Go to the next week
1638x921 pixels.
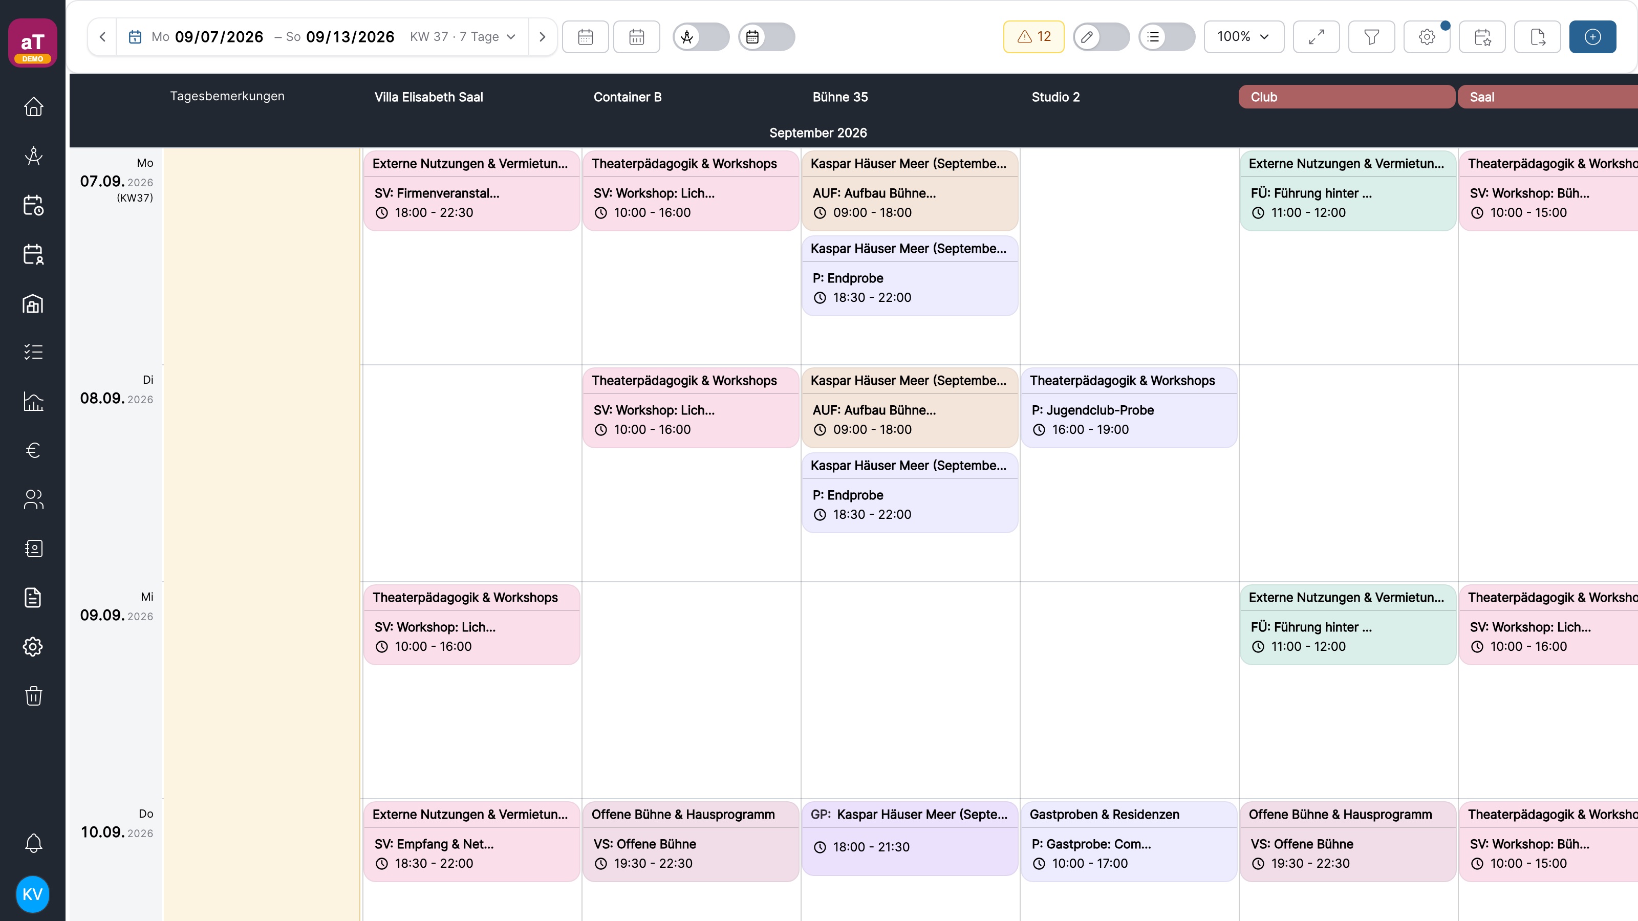pos(543,37)
